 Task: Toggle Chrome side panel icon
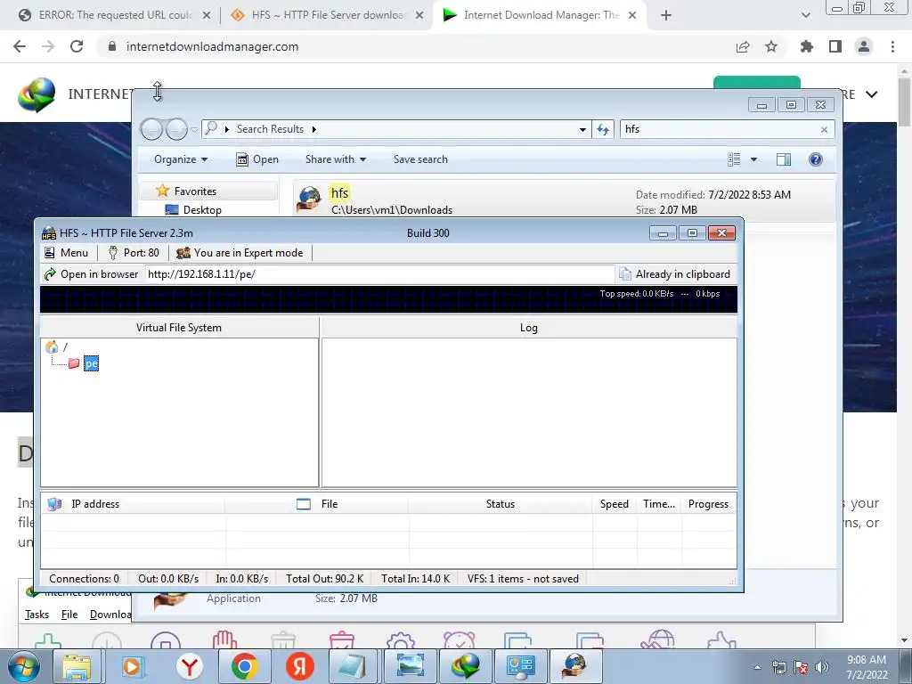835,46
